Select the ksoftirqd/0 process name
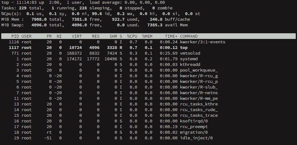 [x=194, y=121]
